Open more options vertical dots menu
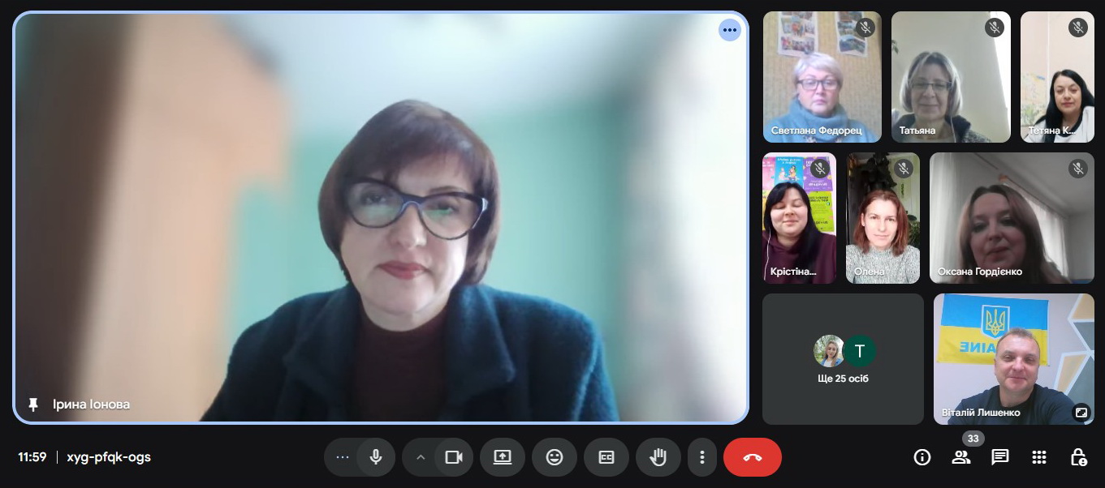Screen dimensions: 1105x488 [x=701, y=457]
